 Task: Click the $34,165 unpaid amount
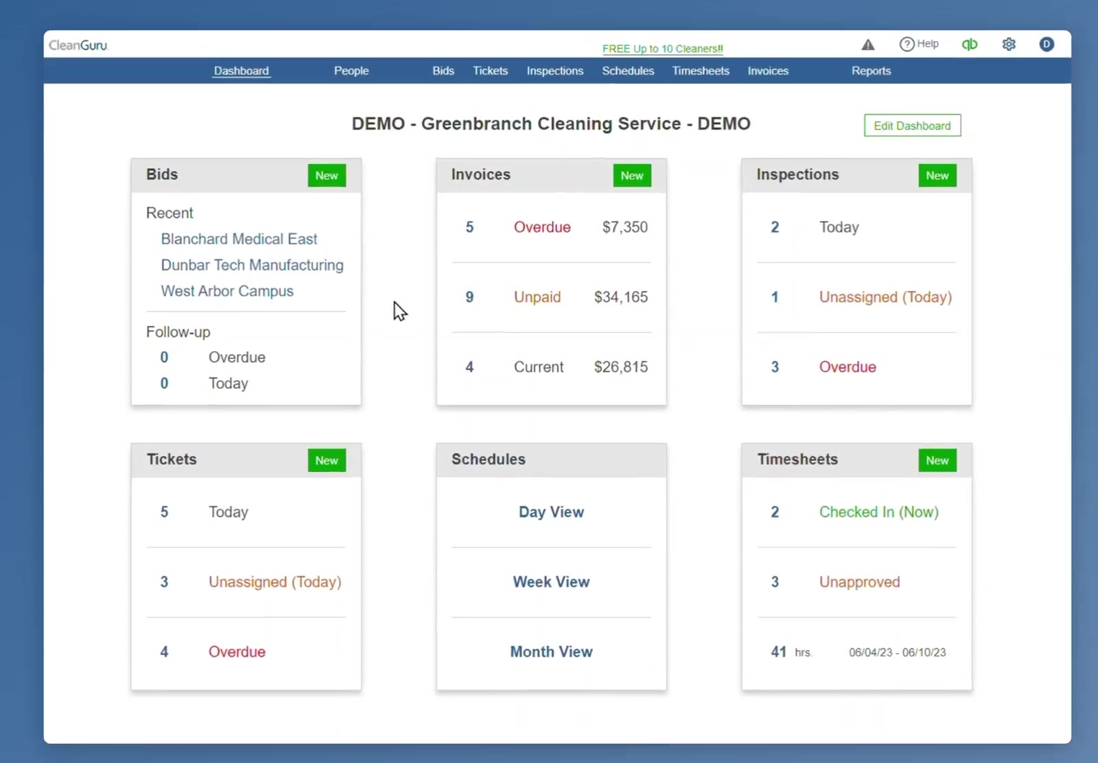click(x=621, y=297)
